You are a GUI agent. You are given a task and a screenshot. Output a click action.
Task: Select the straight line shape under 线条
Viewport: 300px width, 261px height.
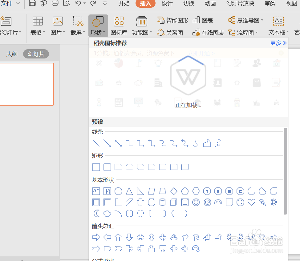(x=96, y=143)
